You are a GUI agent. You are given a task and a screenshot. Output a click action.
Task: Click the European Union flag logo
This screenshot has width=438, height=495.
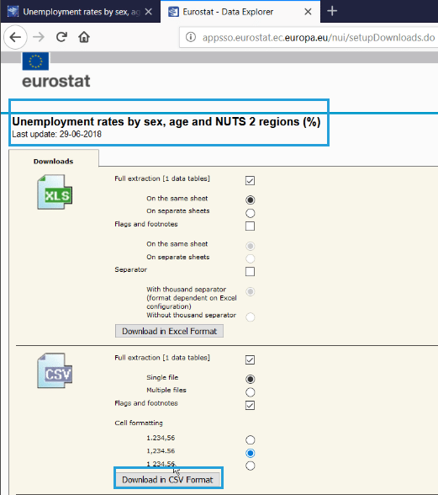pos(35,61)
